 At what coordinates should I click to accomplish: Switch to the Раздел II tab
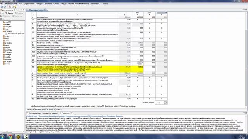45,109
